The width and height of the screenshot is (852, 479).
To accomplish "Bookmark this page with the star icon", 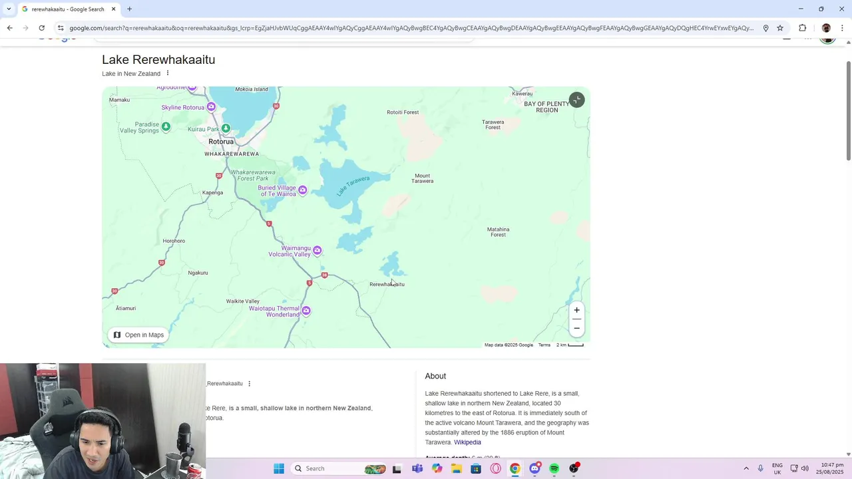I will (x=780, y=28).
